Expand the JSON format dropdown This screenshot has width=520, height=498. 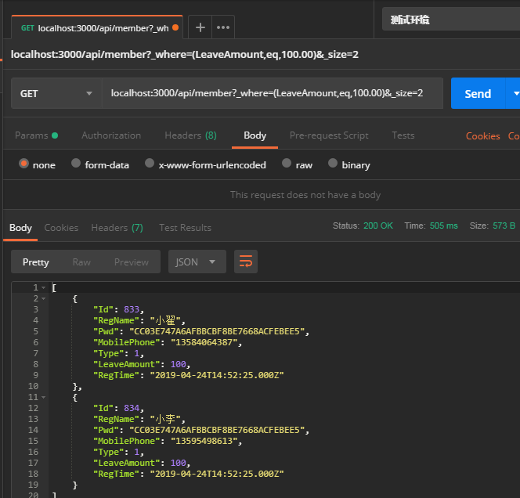(197, 262)
